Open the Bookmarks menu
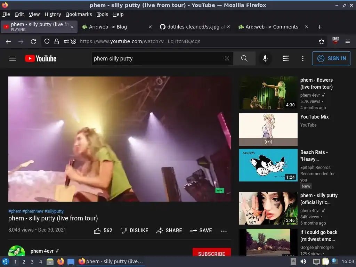Image resolution: width=356 pixels, height=267 pixels. [x=79, y=14]
